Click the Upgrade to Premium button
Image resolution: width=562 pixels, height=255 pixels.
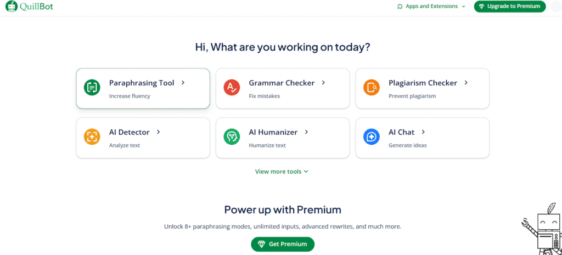pyautogui.click(x=510, y=7)
